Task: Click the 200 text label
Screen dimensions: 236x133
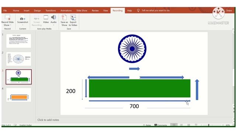Action: point(71,91)
